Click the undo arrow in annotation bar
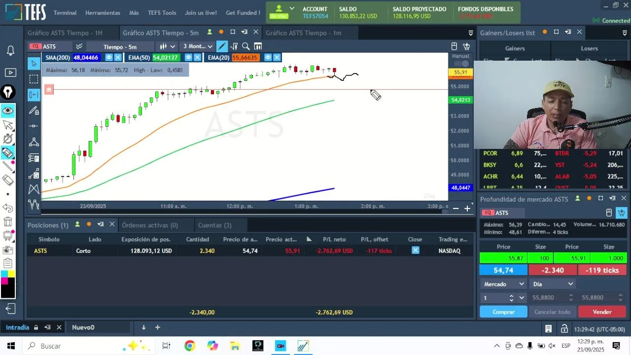The width and height of the screenshot is (631, 355). pyautogui.click(x=8, y=208)
